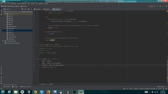
Task: Open File Explorer from the taskbar
Action: [x=16, y=92]
